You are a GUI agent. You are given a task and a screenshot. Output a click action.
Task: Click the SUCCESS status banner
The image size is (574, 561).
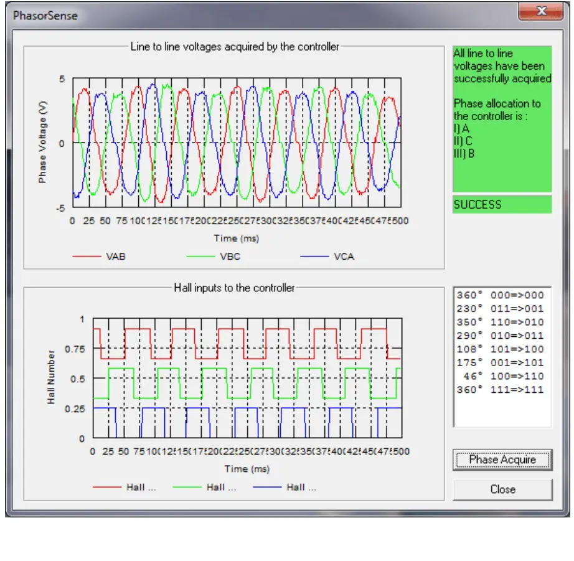[x=501, y=205]
